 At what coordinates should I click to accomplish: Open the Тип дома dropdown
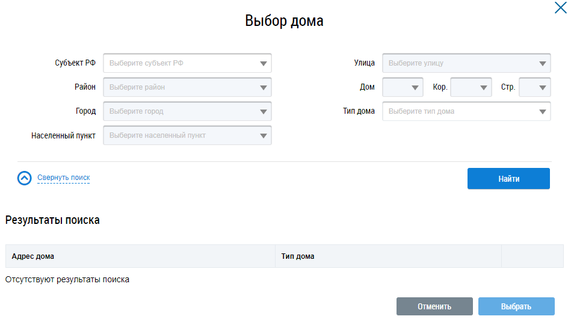point(542,111)
